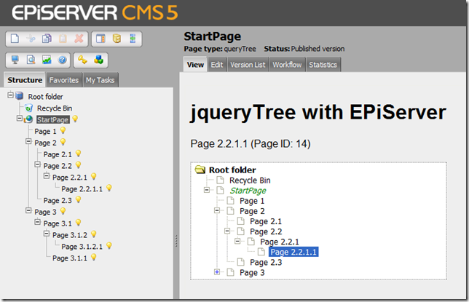The image size is (469, 302).
Task: Click the red X Delete icon
Action: (x=79, y=39)
